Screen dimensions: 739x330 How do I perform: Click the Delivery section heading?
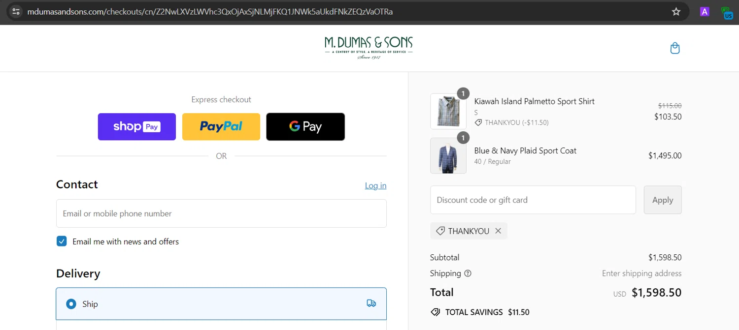click(x=78, y=273)
